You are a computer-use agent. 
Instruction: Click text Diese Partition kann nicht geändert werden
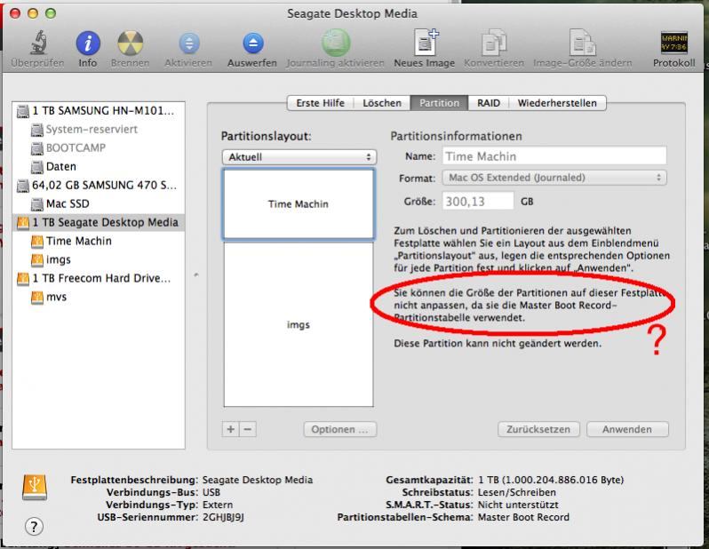[498, 344]
